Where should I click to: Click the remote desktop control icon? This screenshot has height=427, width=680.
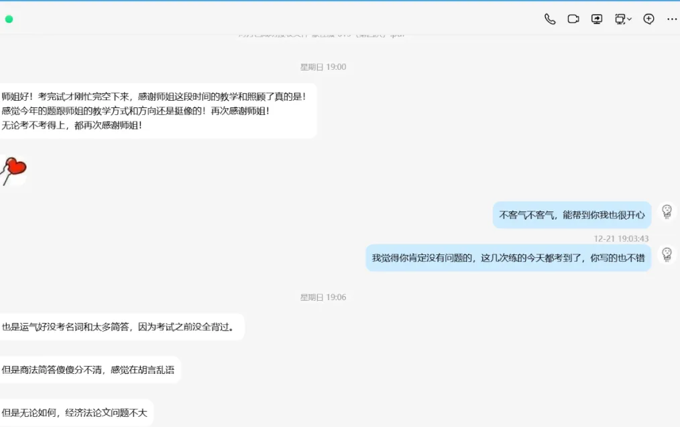pyautogui.click(x=620, y=19)
